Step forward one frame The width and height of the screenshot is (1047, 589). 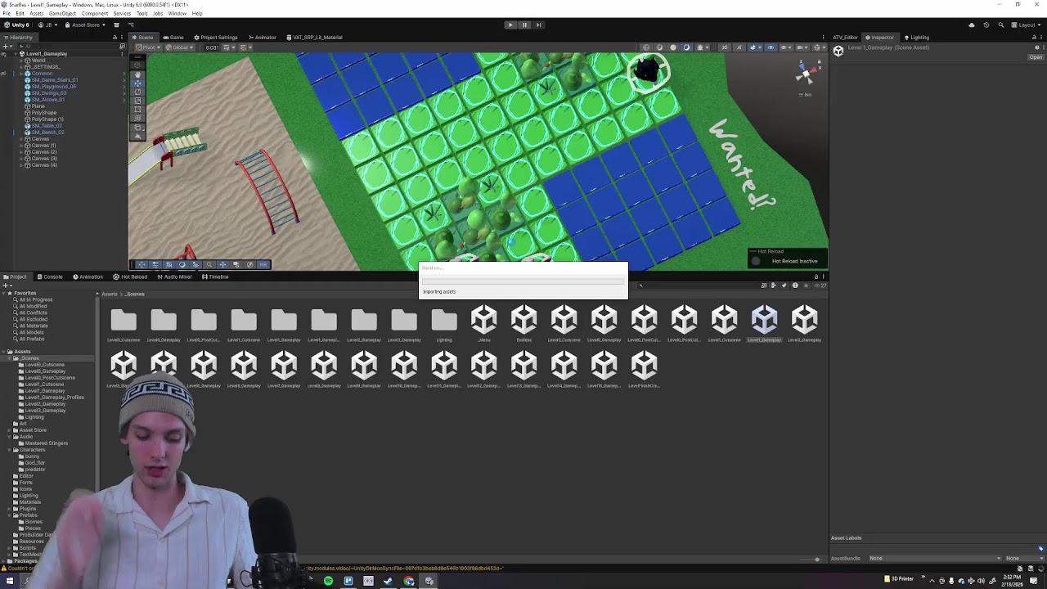click(538, 25)
